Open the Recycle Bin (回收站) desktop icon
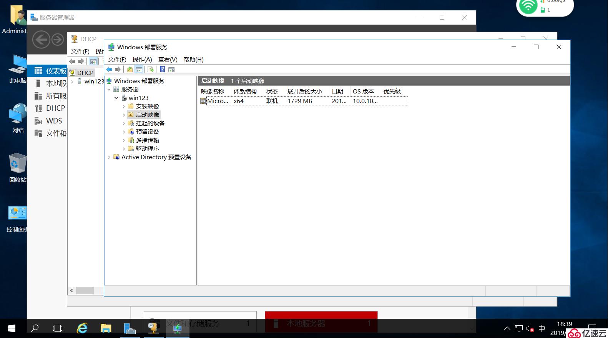The width and height of the screenshot is (608, 338). pyautogui.click(x=17, y=168)
